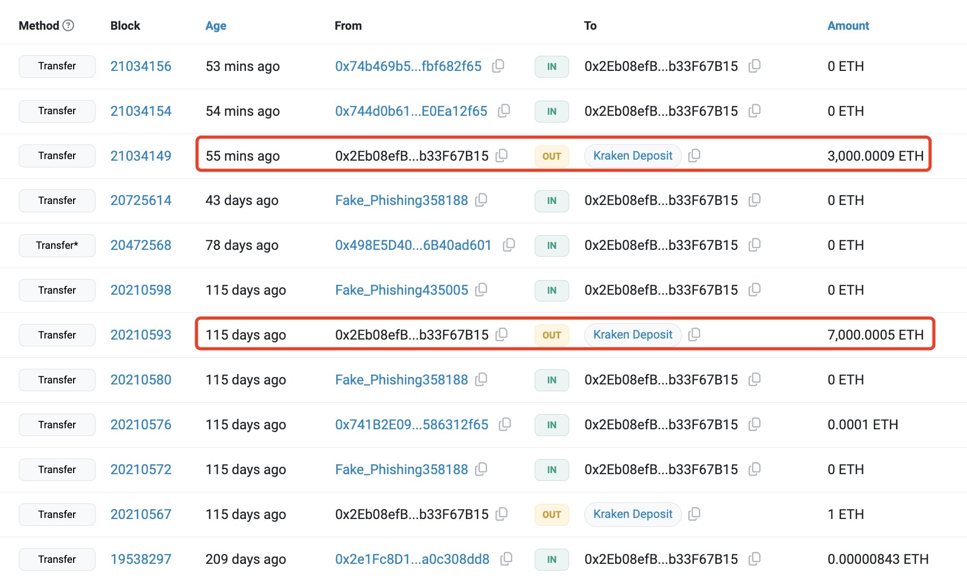Copy the To address in the 0.0001 ETH row
The height and width of the screenshot is (579, 967).
pyautogui.click(x=754, y=424)
